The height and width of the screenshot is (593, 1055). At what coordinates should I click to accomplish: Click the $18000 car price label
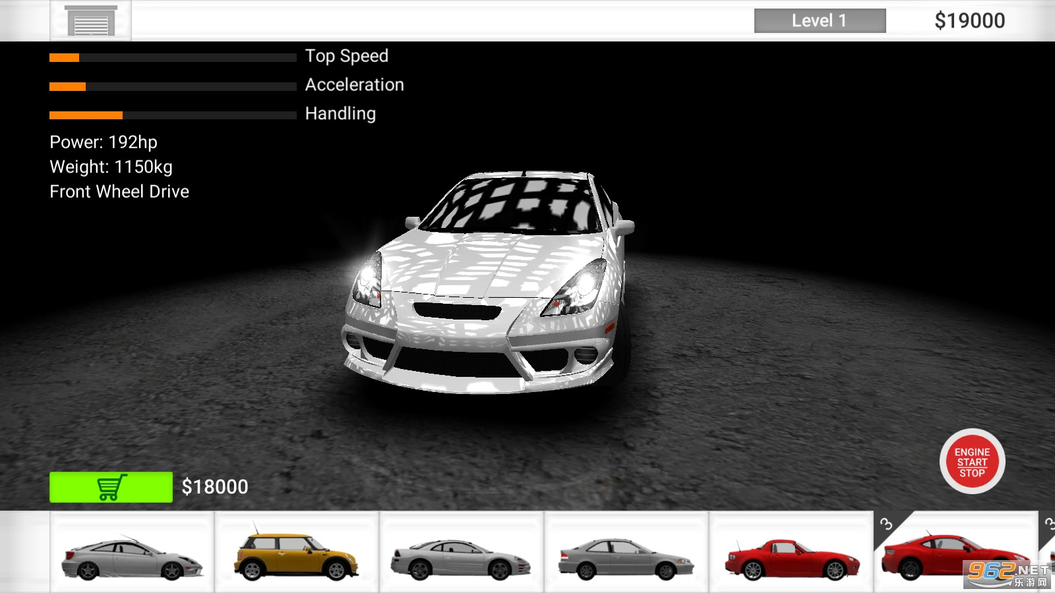click(x=215, y=487)
